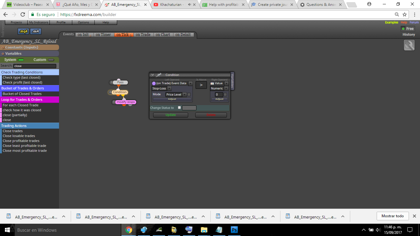420x236 pixels.
Task: Toggle the Custom blocks switch
Action: [x=51, y=60]
